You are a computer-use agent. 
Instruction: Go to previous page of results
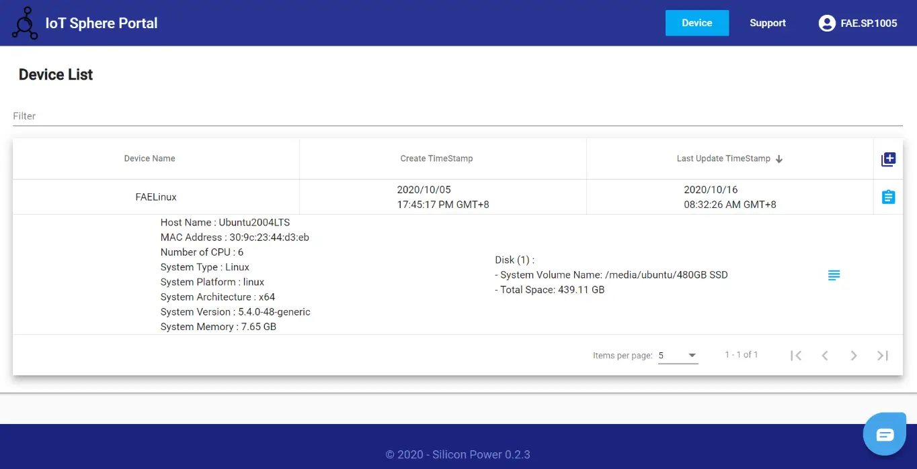[x=825, y=356]
